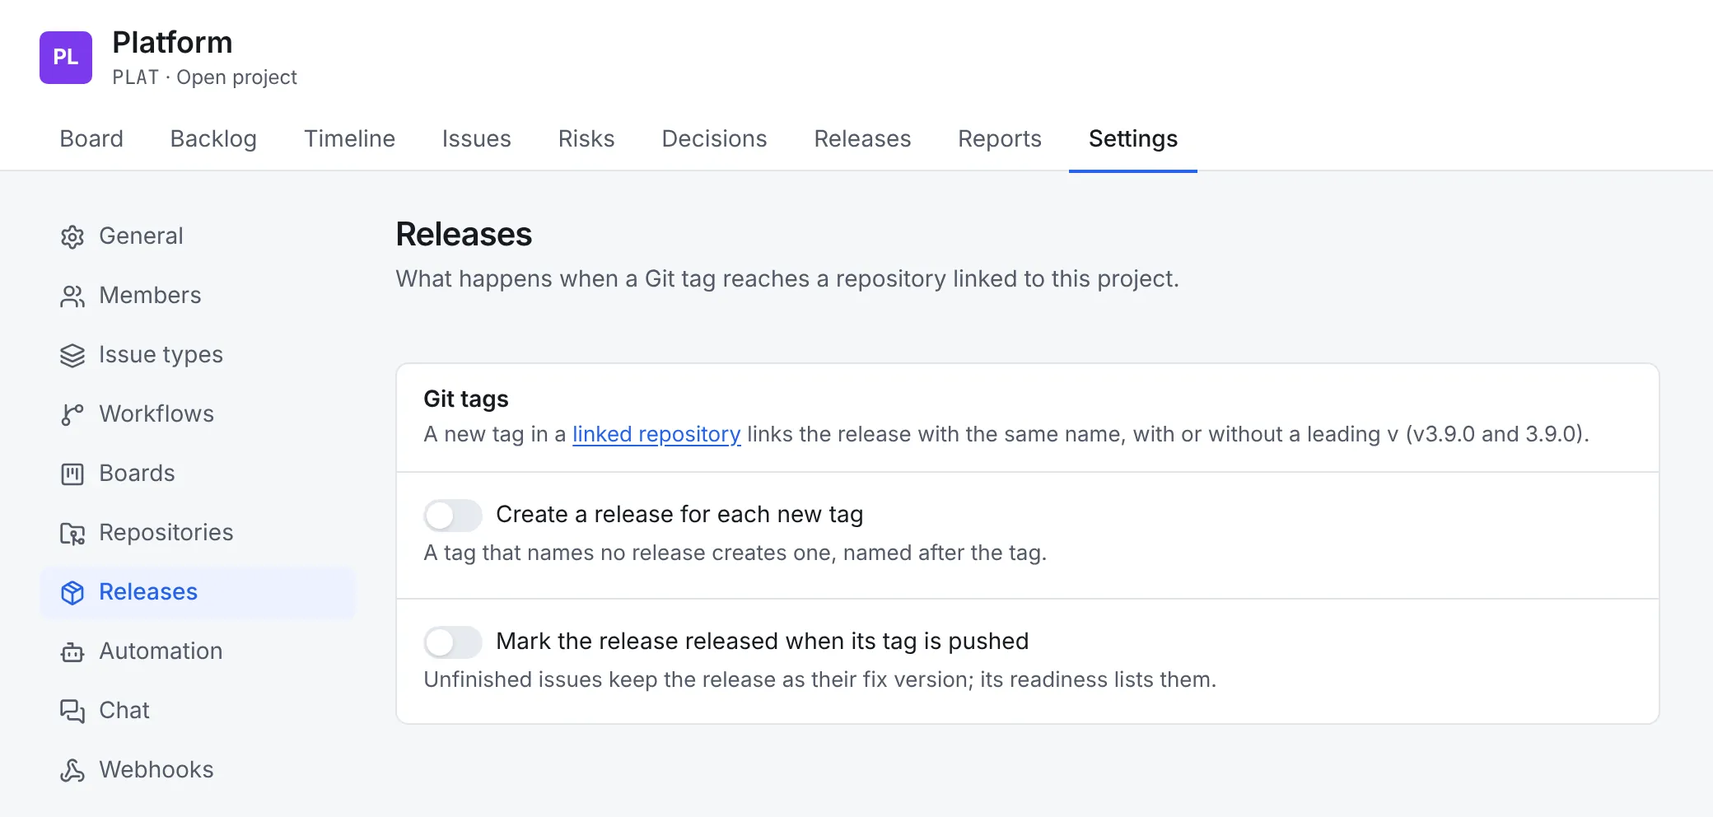This screenshot has height=817, width=1713.
Task: Click the Platform project title
Action: tap(172, 43)
